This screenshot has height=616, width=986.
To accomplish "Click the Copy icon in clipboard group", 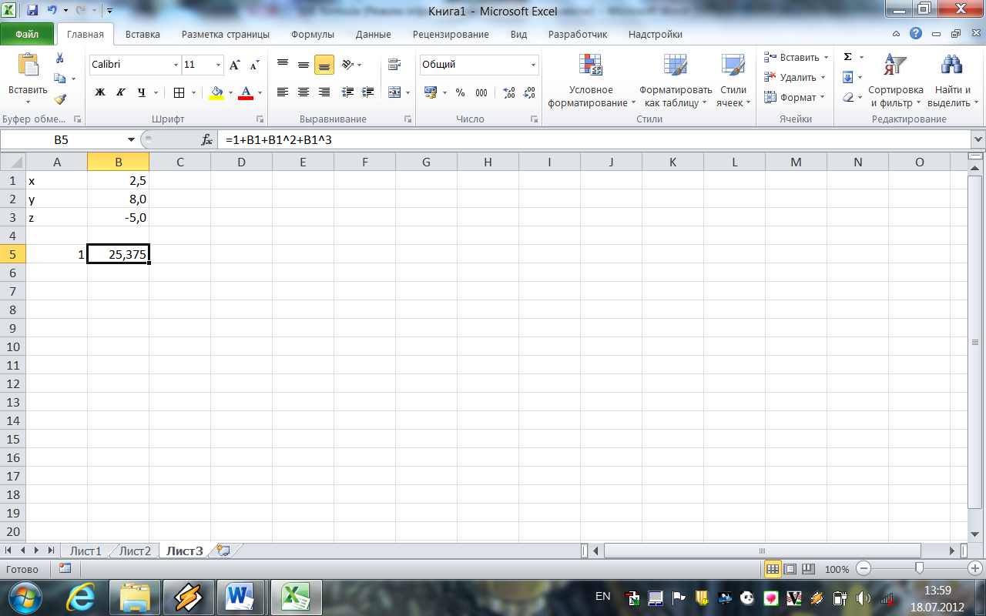I will (x=60, y=79).
